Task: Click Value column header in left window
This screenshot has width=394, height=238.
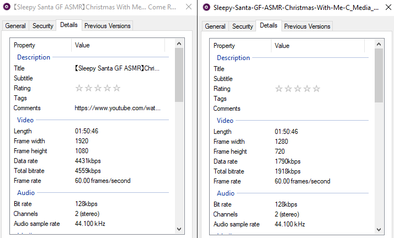Action: [118, 45]
